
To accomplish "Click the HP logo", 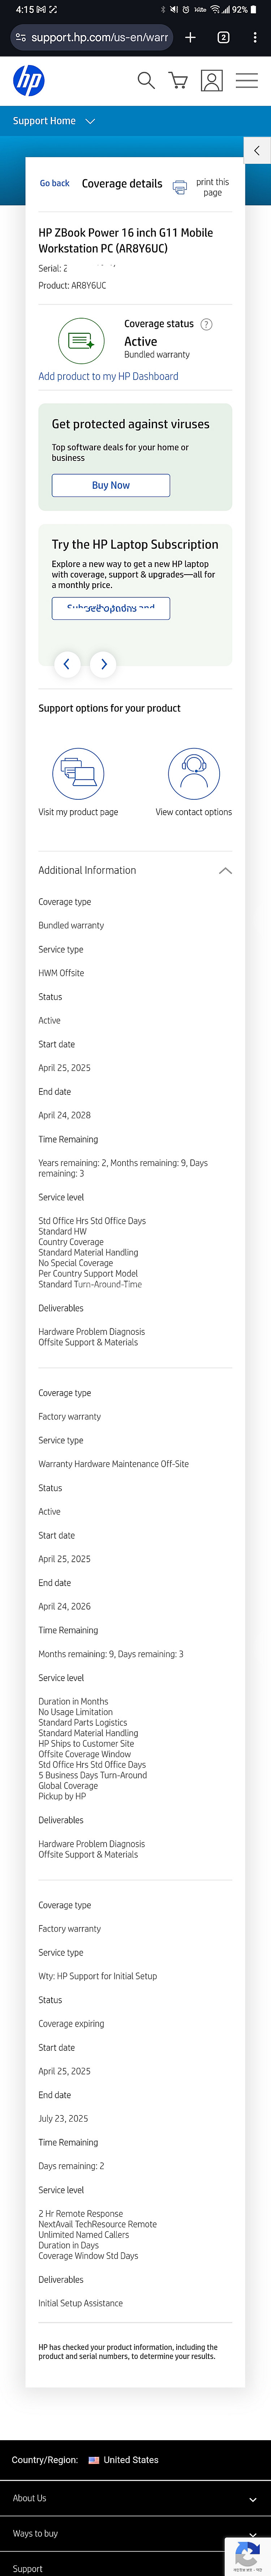I will (29, 80).
